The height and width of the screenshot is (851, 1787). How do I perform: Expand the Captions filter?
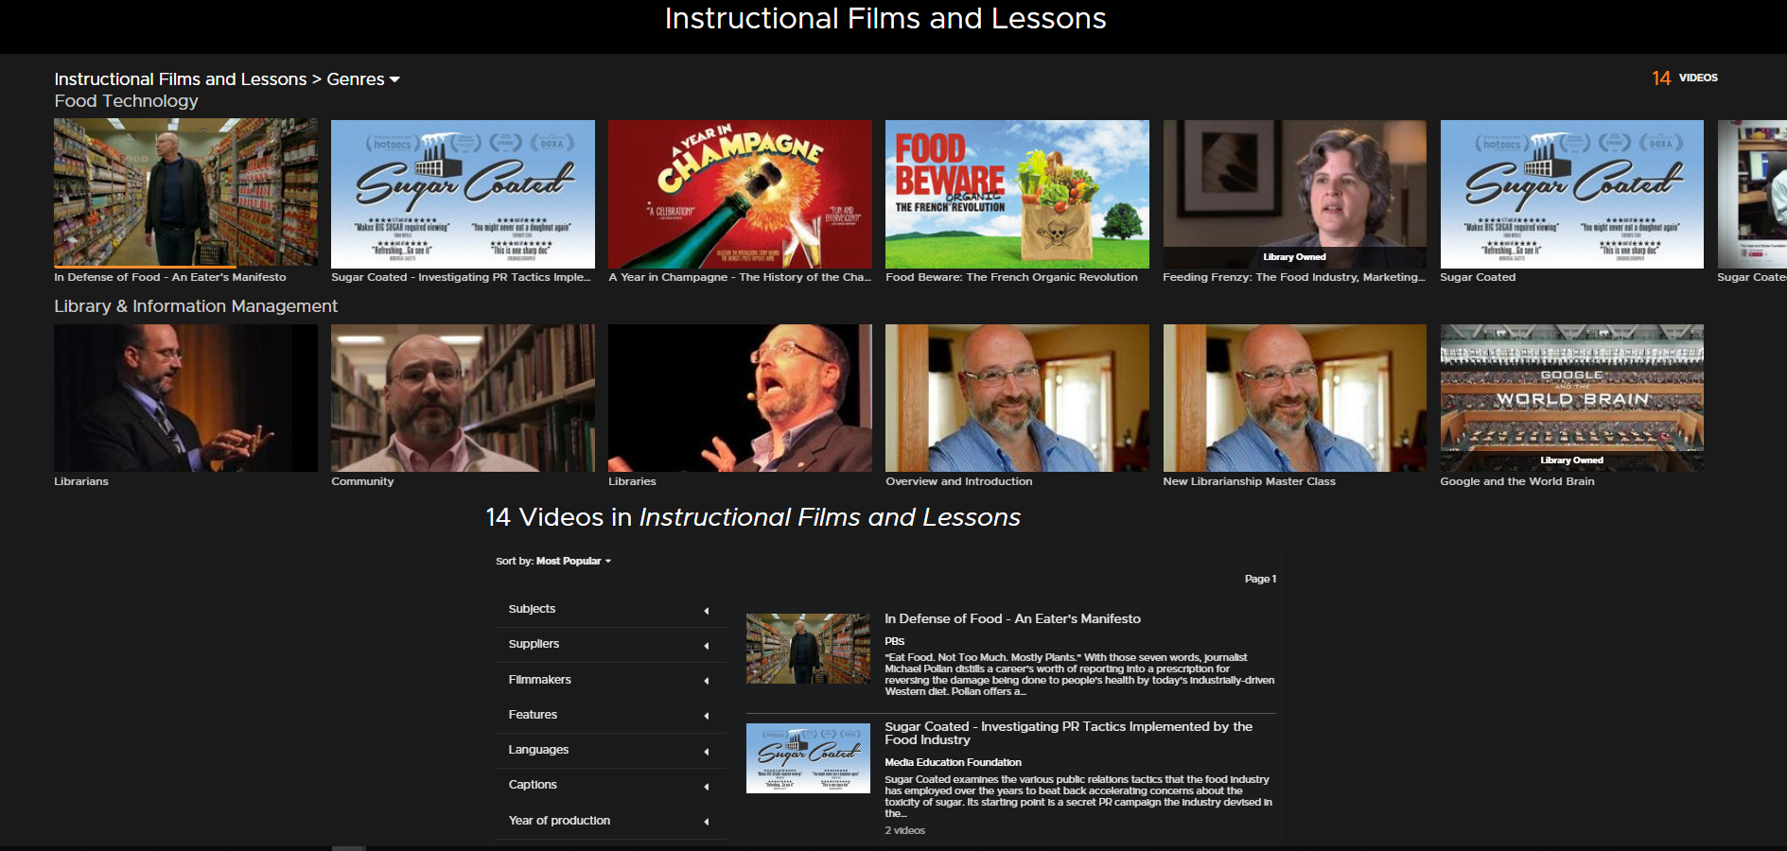click(x=610, y=785)
